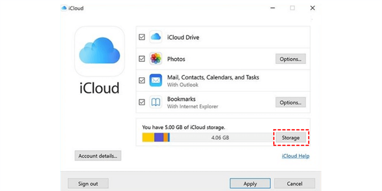
Task: Click the Mail envelope icon
Action: tap(156, 80)
